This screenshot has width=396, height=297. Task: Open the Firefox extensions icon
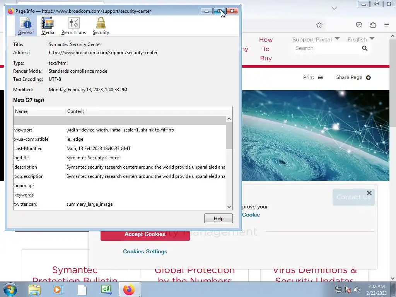pyautogui.click(x=373, y=25)
